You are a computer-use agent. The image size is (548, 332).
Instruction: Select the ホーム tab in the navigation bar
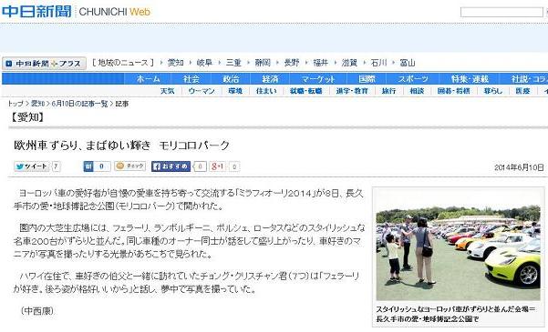click(x=149, y=79)
